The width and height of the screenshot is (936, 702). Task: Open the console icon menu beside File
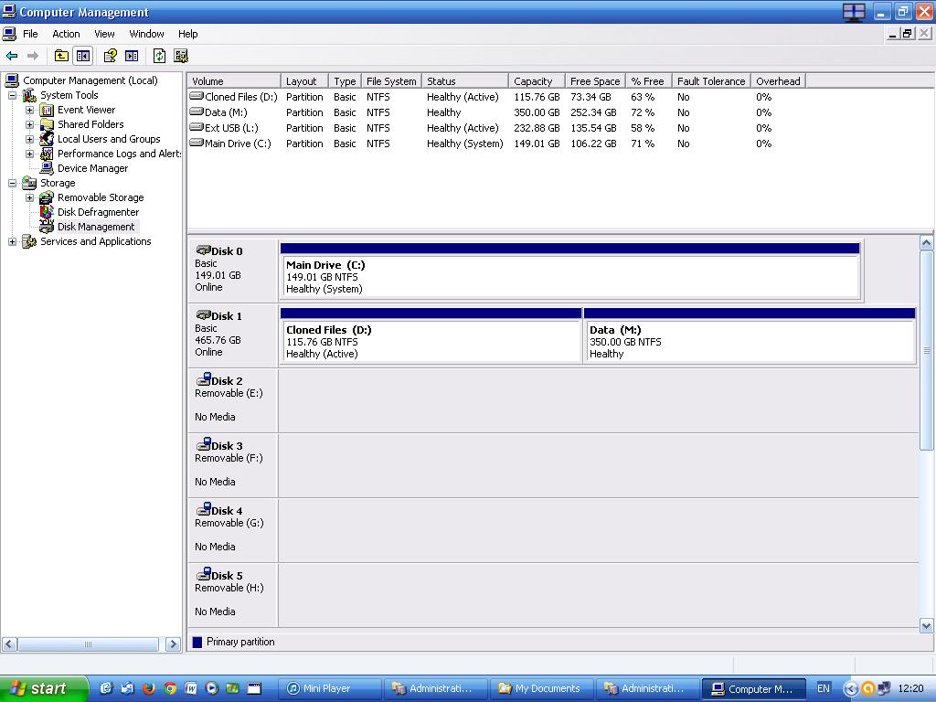9,34
